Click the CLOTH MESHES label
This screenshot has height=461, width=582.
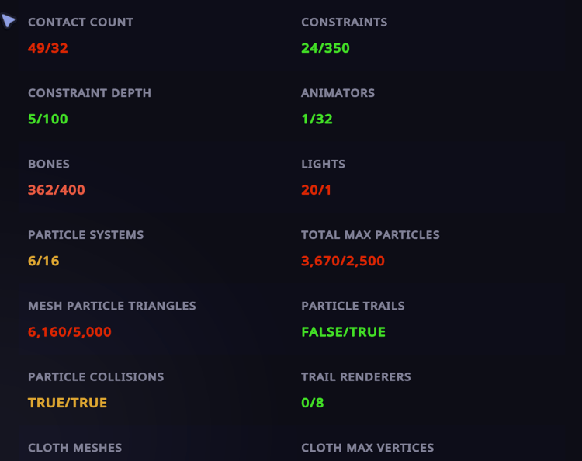point(75,448)
